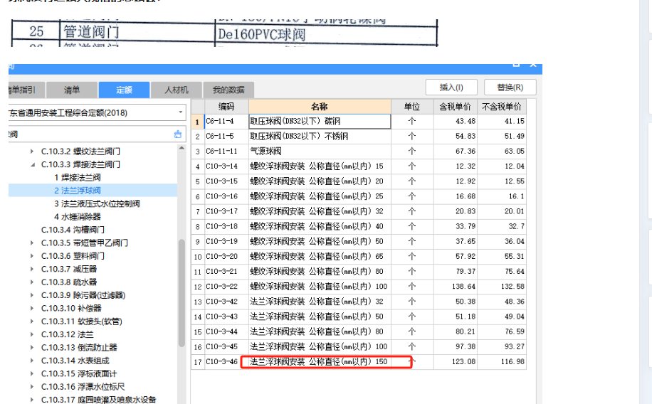Select 3 法兰液压式水位控制阀
Image resolution: width=652 pixels, height=404 pixels.
pyautogui.click(x=97, y=203)
